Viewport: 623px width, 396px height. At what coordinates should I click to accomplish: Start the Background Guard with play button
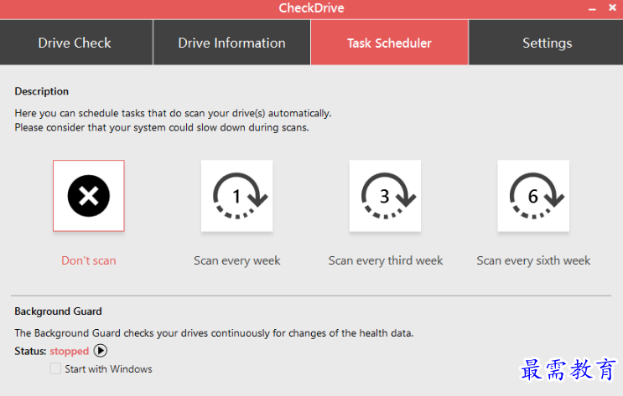(100, 351)
